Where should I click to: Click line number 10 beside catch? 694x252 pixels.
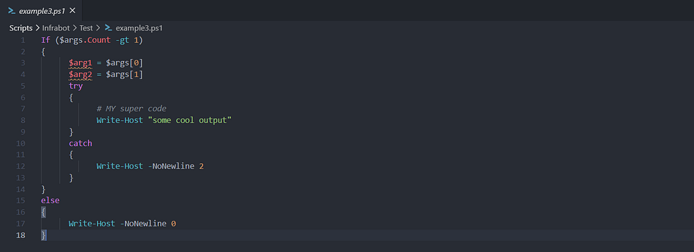click(x=21, y=143)
